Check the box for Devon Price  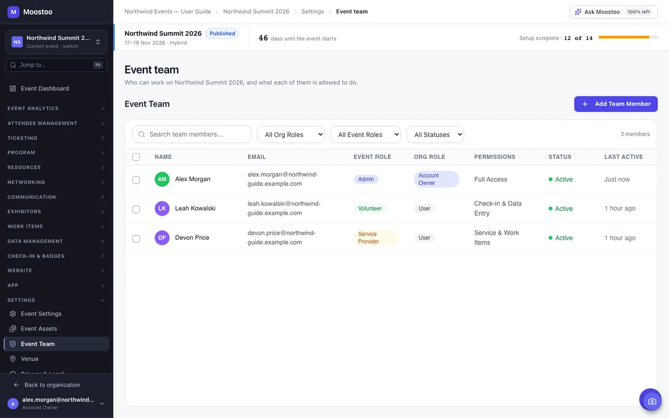coord(136,239)
